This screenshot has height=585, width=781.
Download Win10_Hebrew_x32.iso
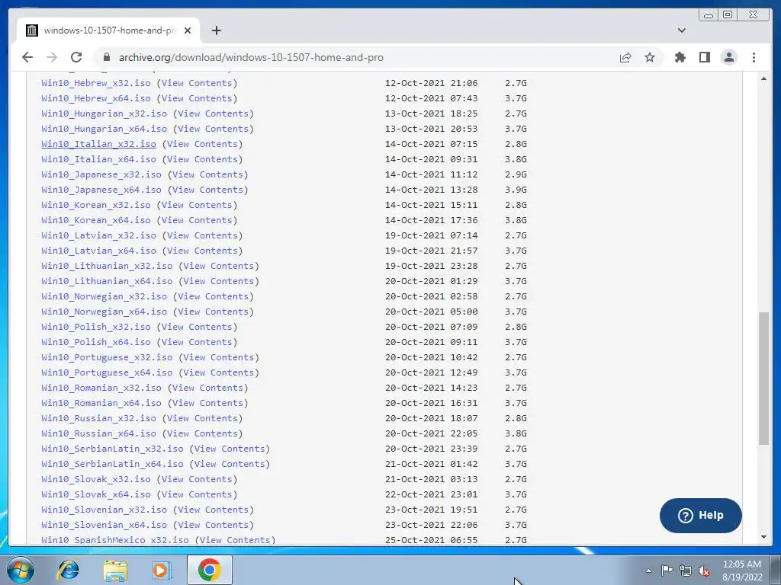(x=95, y=83)
